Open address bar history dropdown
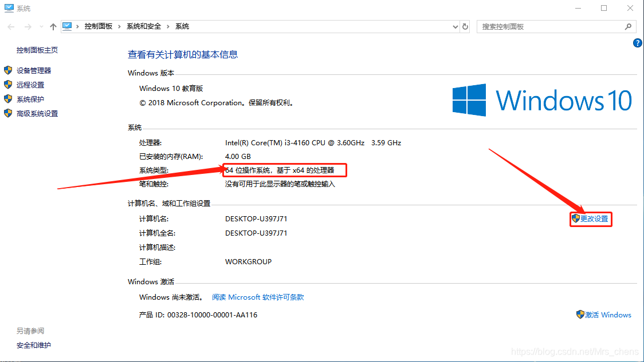The width and height of the screenshot is (644, 362). pos(455,27)
